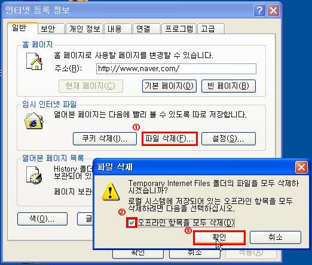Confirm deletion with 확인 in 파일 삭제 dialog

click(x=219, y=237)
